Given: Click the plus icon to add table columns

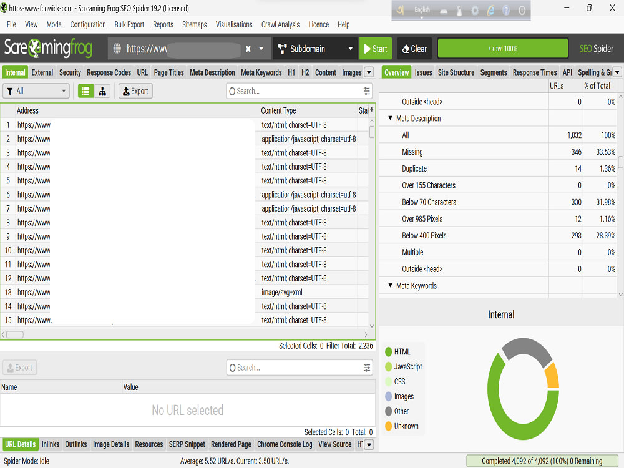Looking at the screenshot, I should point(372,110).
